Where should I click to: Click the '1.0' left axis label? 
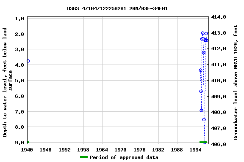click(x=19, y=19)
